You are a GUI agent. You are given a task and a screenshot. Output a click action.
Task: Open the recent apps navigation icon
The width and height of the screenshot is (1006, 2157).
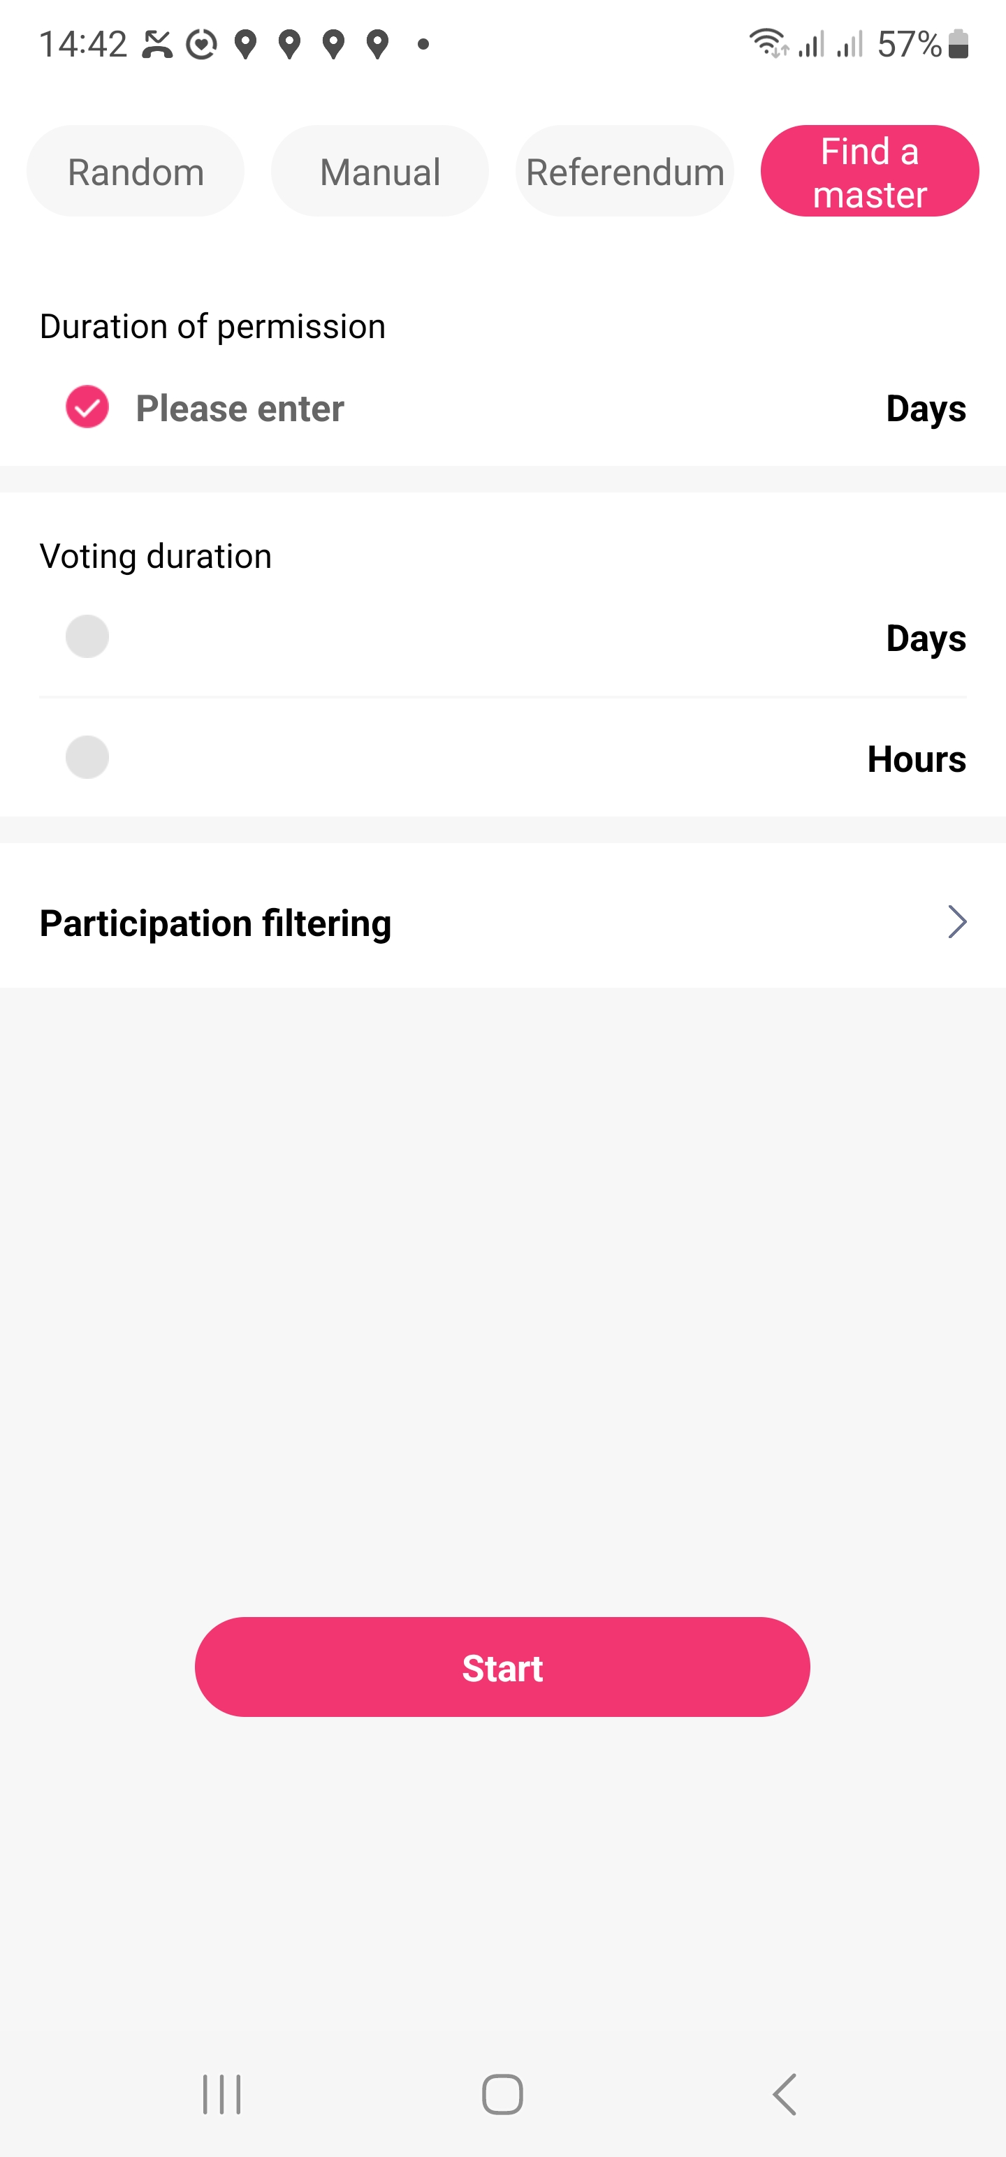[x=222, y=2094]
